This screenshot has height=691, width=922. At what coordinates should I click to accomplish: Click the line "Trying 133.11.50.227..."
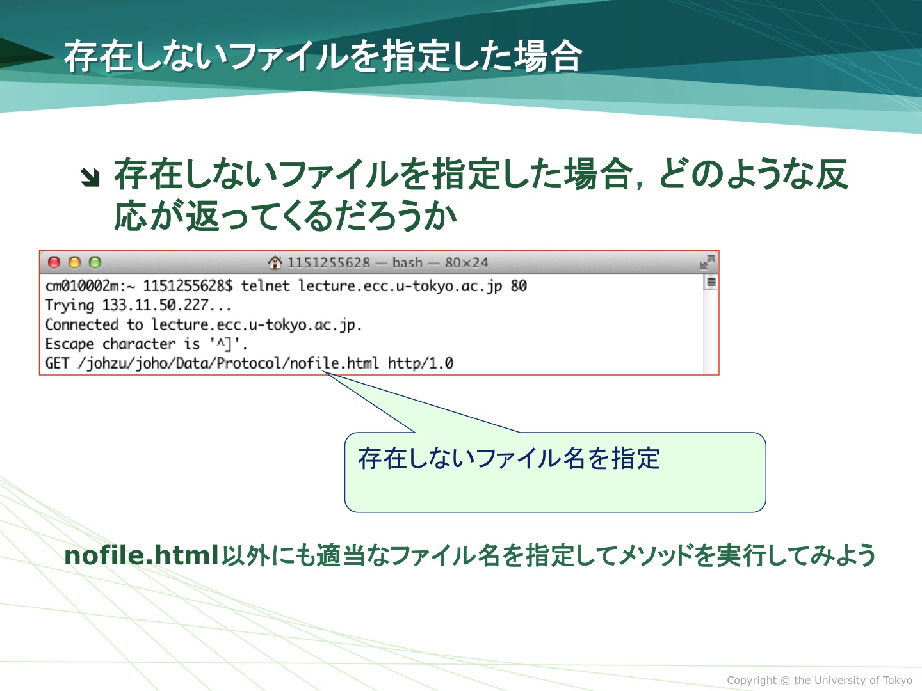138,305
